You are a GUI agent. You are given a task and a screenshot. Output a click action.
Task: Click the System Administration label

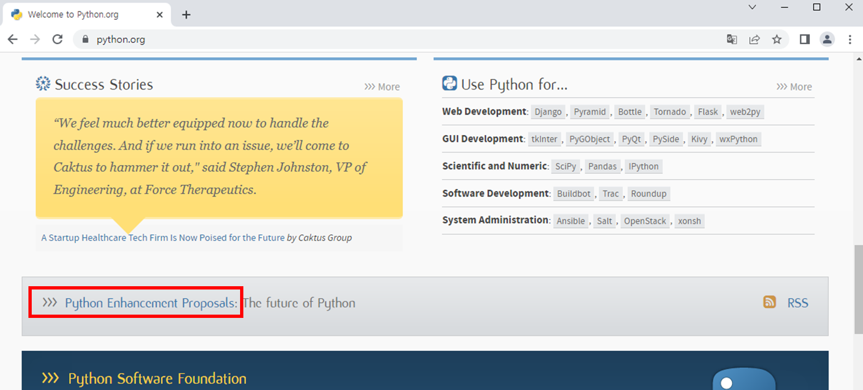496,220
